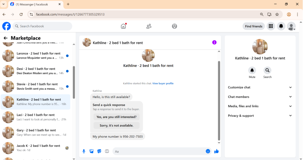Open View buyer profile link
This screenshot has height=160, width=303.
coord(163,84)
